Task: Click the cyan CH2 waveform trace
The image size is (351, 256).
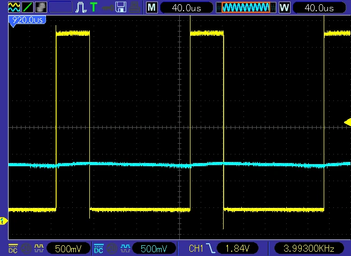Action: [179, 165]
